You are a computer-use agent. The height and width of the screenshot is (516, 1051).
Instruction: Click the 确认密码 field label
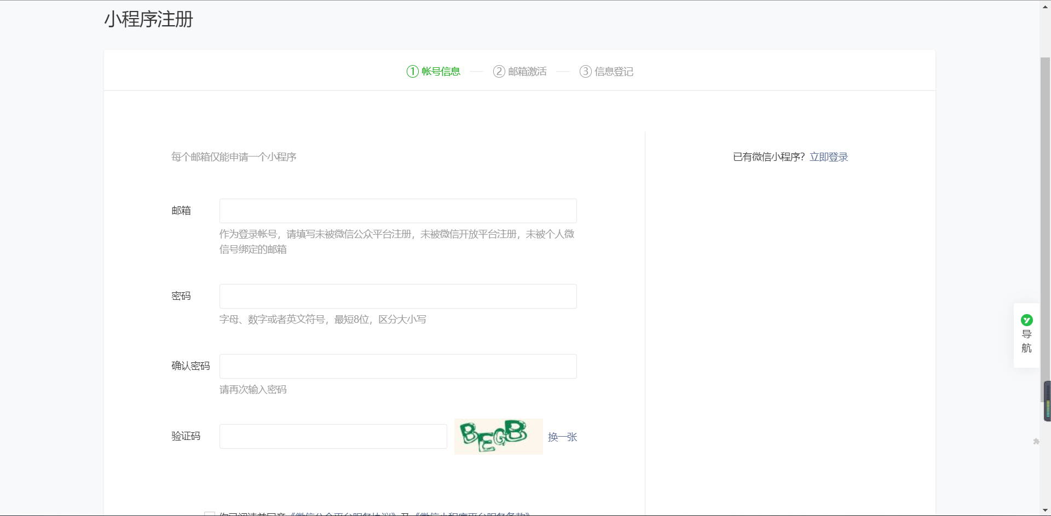[190, 366]
